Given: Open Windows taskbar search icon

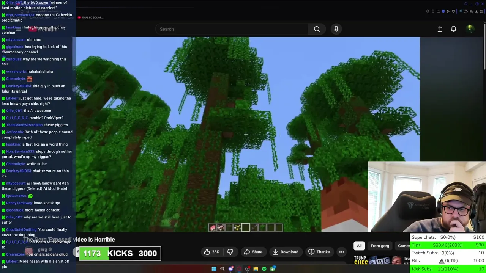Looking at the screenshot, I should (222, 269).
